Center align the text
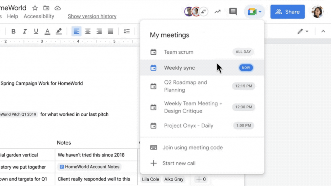 click(x=88, y=31)
